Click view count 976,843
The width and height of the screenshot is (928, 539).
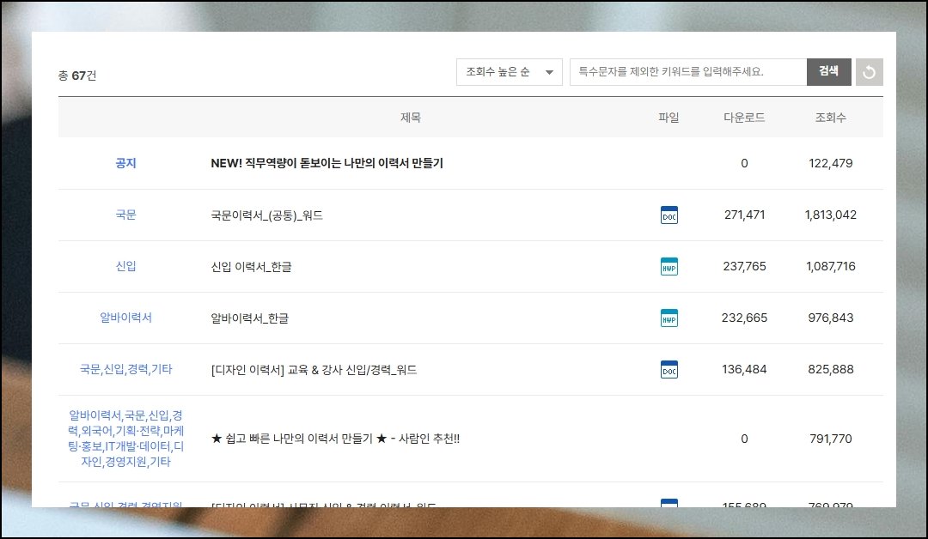(x=830, y=318)
